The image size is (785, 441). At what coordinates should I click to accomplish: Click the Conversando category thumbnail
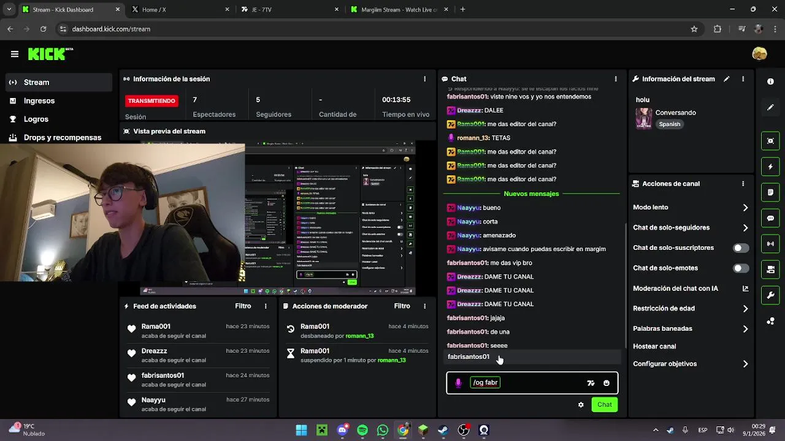(643, 118)
